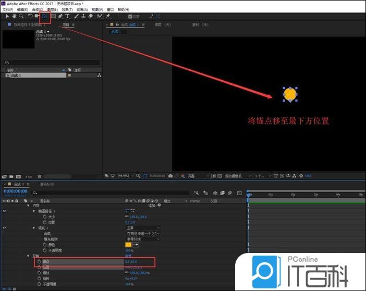Select the Pan Behind (Anchor Point) tool

click(x=44, y=16)
